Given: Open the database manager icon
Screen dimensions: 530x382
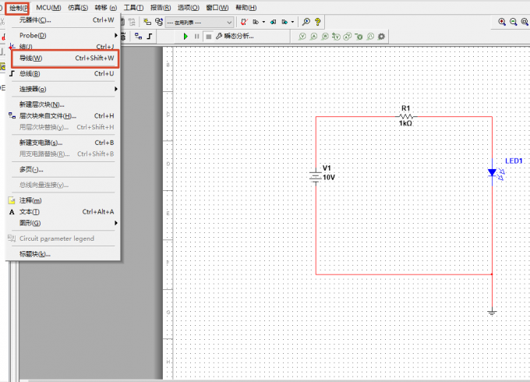Looking at the screenshot, I should (158, 22).
